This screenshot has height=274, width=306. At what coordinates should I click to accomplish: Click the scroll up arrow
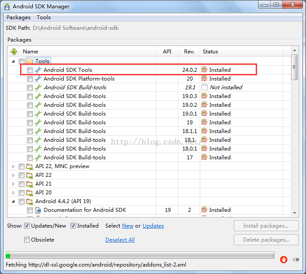[x=295, y=50]
